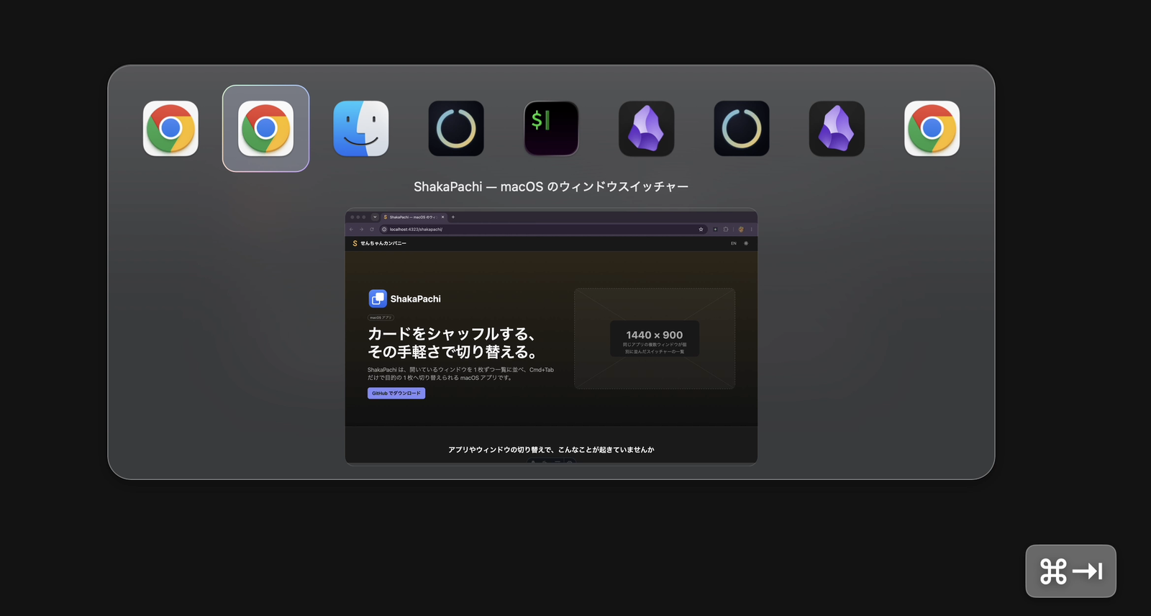Open the ShakaPachi Chrome window preview thumbnail
Screen dimensions: 1151x616
tap(551, 337)
